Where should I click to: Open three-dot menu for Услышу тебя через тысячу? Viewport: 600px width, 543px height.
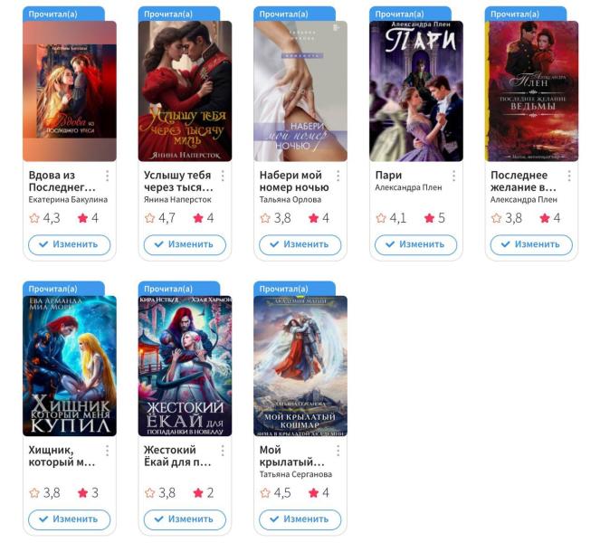tap(223, 176)
